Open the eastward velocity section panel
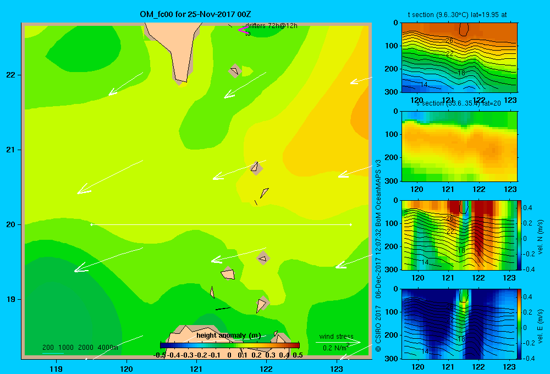The height and width of the screenshot is (374, 550). pos(459,324)
